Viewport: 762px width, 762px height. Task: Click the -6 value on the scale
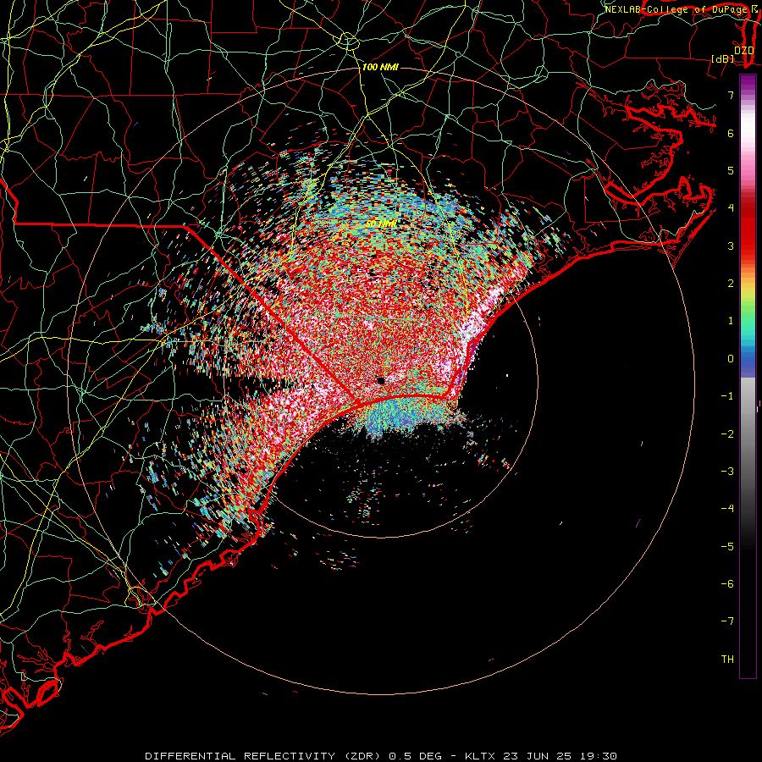tap(727, 584)
